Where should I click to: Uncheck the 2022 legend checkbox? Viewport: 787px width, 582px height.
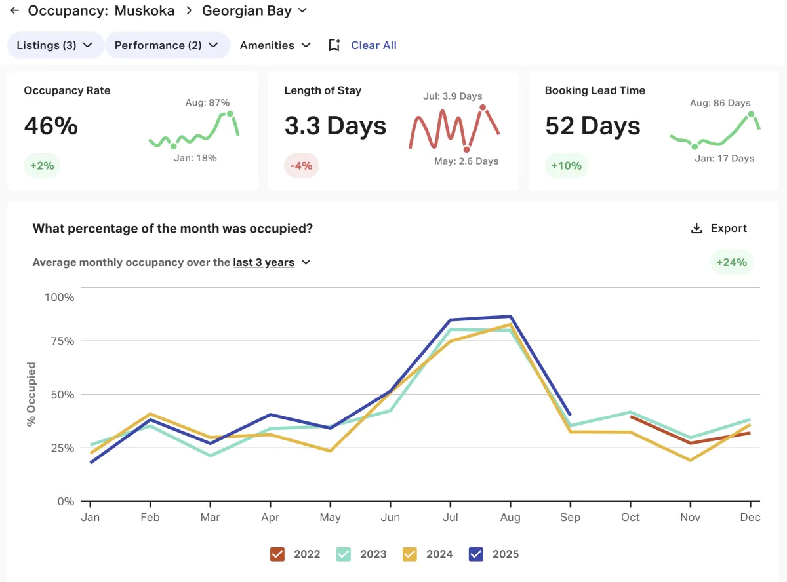pos(277,554)
